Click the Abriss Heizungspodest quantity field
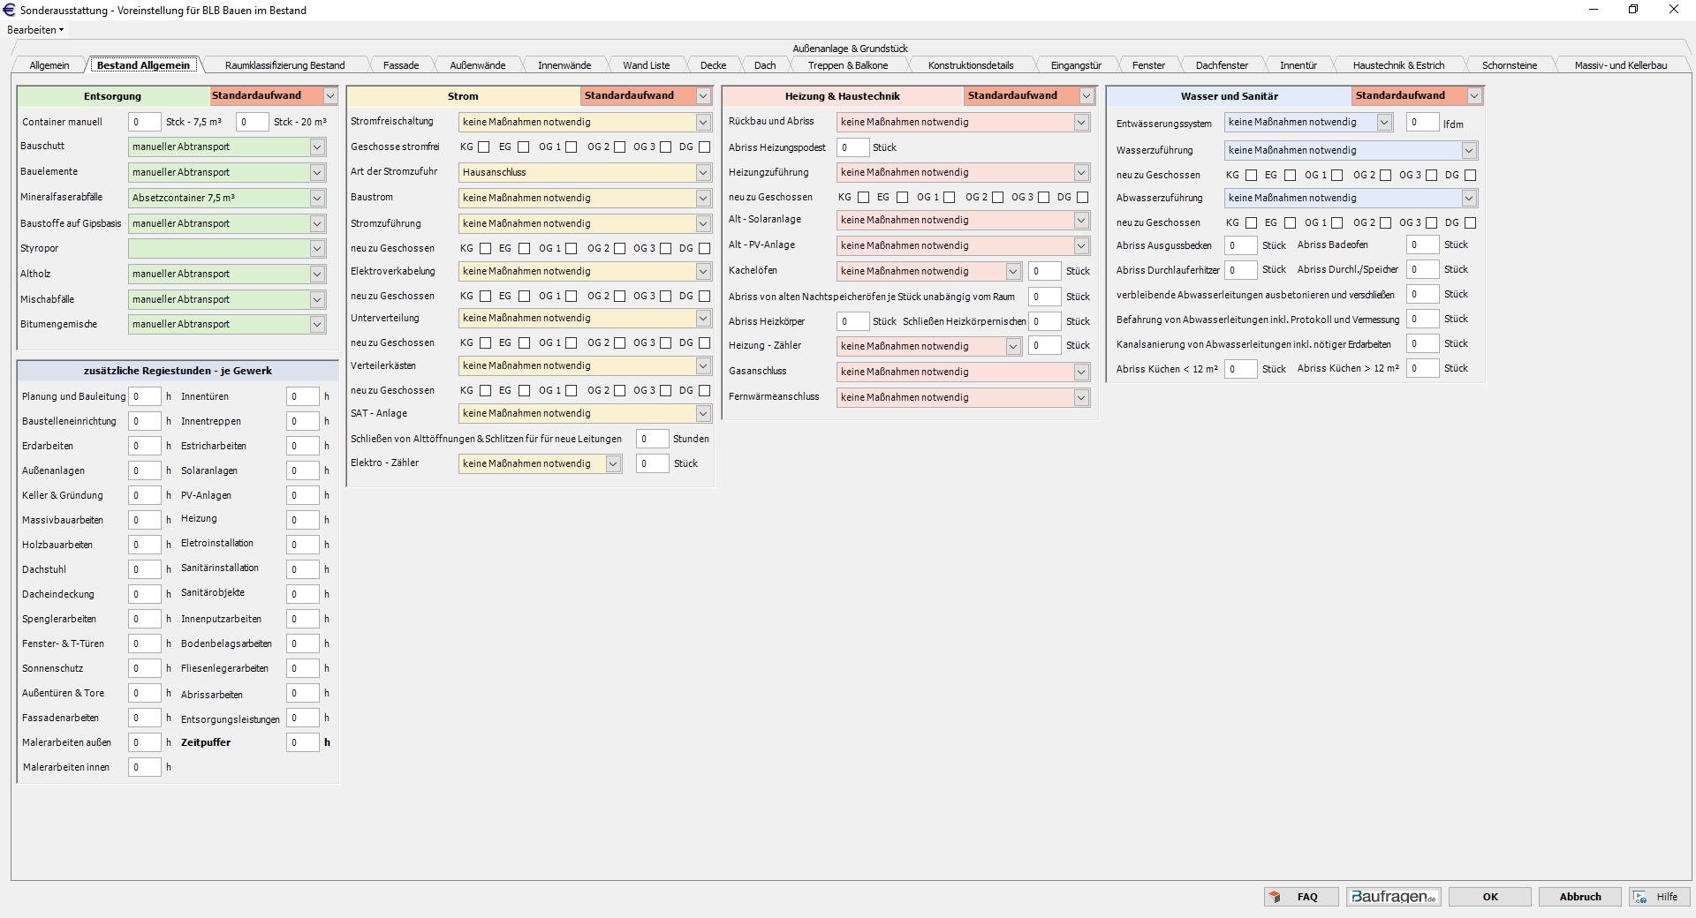The width and height of the screenshot is (1696, 918). coord(852,148)
